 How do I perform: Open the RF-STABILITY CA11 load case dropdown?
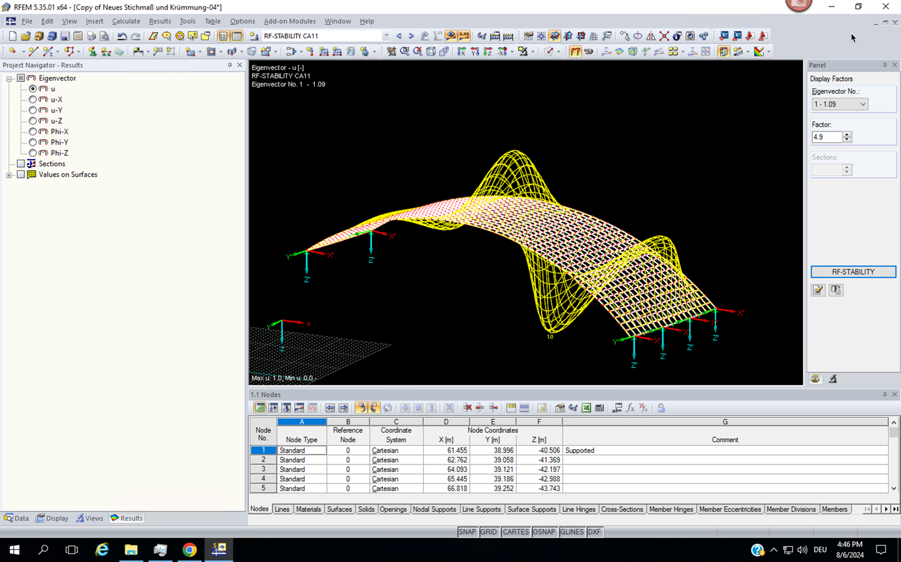386,36
